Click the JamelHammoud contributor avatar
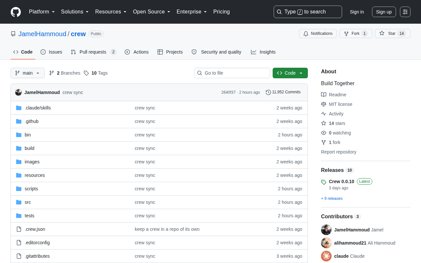The height and width of the screenshot is (263, 421). [x=326, y=230]
